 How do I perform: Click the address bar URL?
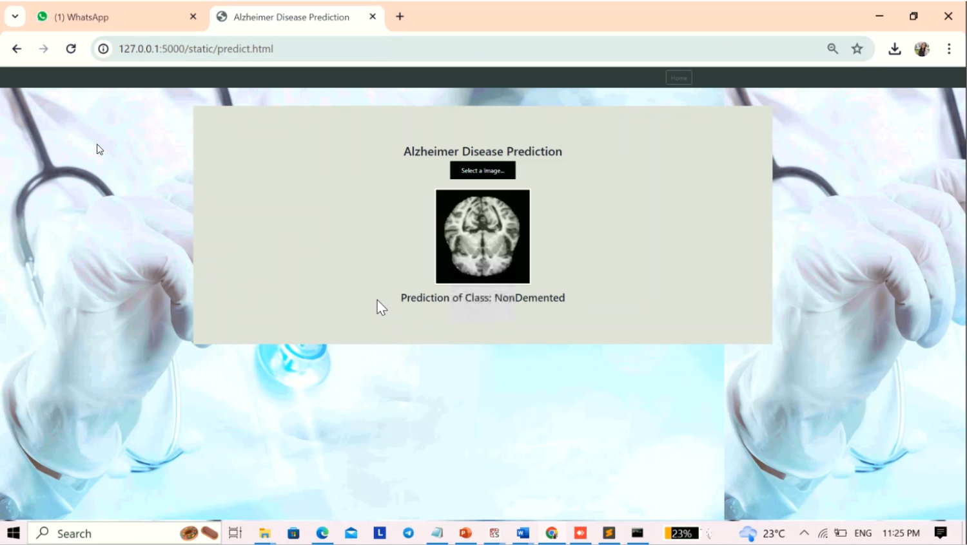196,49
